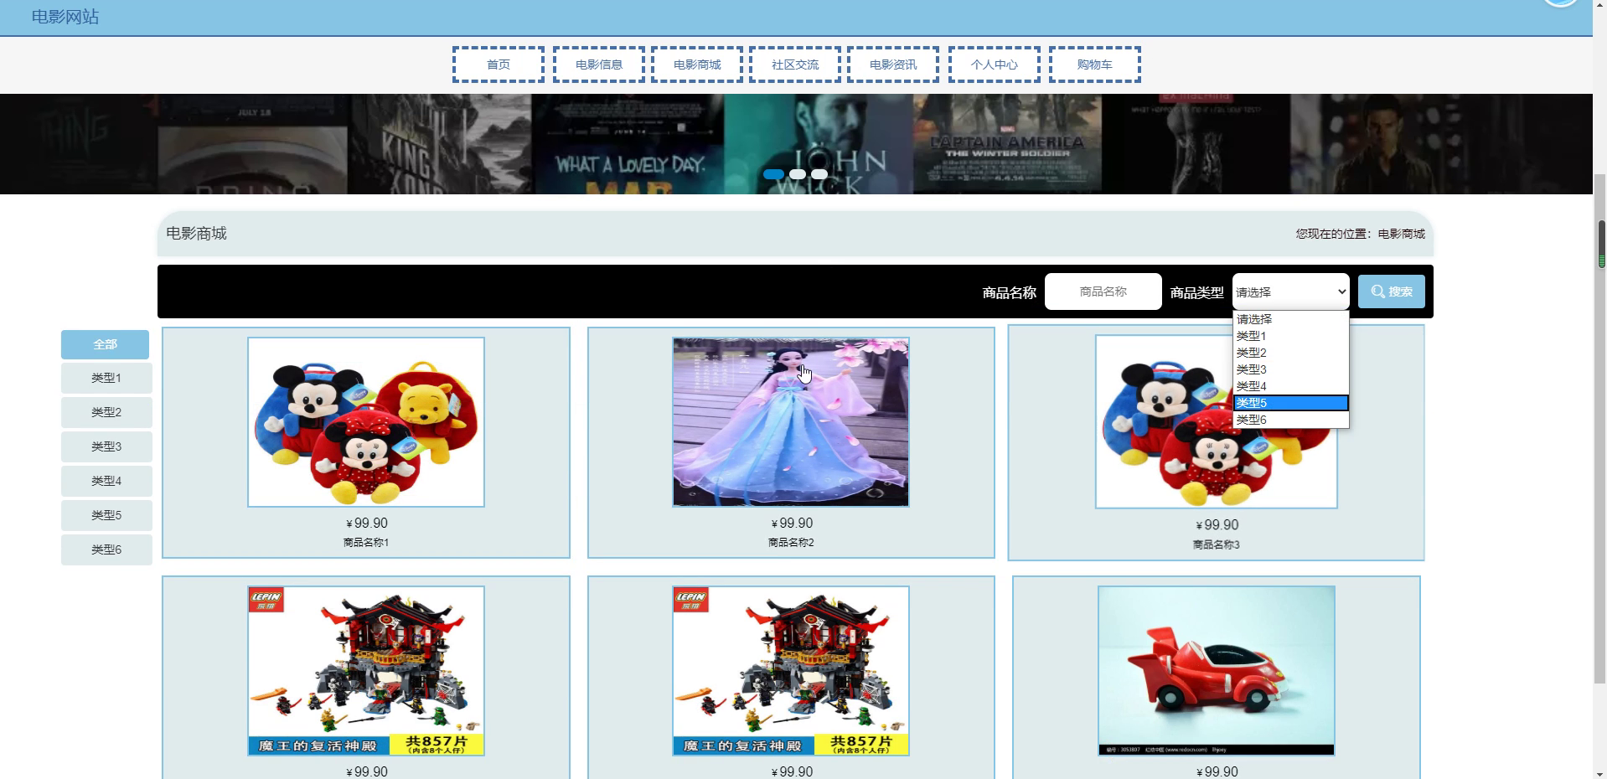Choose 类型1 in the dropdown list
The height and width of the screenshot is (779, 1607).
click(x=1291, y=336)
